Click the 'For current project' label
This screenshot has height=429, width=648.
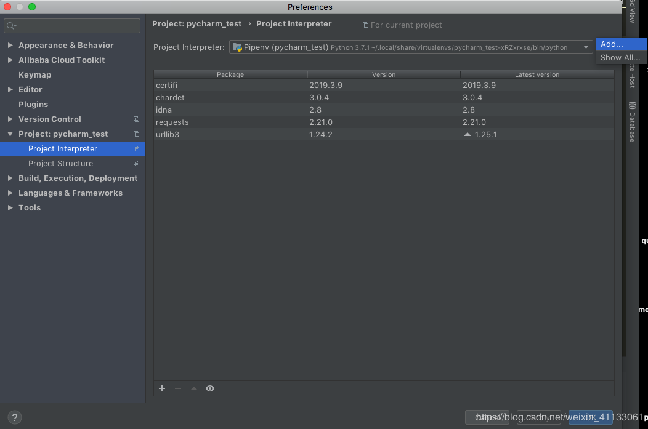click(407, 25)
